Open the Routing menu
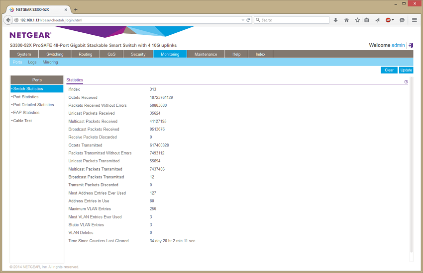The image size is (423, 273). click(x=86, y=54)
